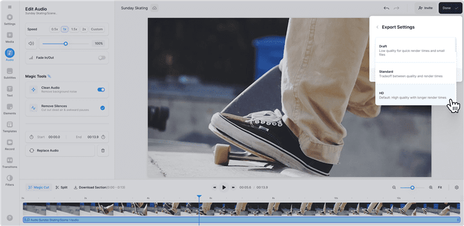This screenshot has width=464, height=226.
Task: Adjust the volume slider handle
Action: click(66, 44)
